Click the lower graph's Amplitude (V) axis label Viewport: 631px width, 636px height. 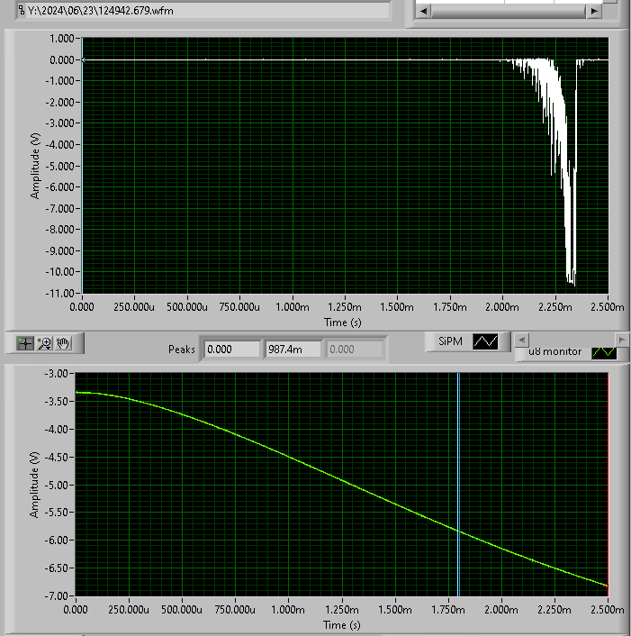[x=35, y=485]
